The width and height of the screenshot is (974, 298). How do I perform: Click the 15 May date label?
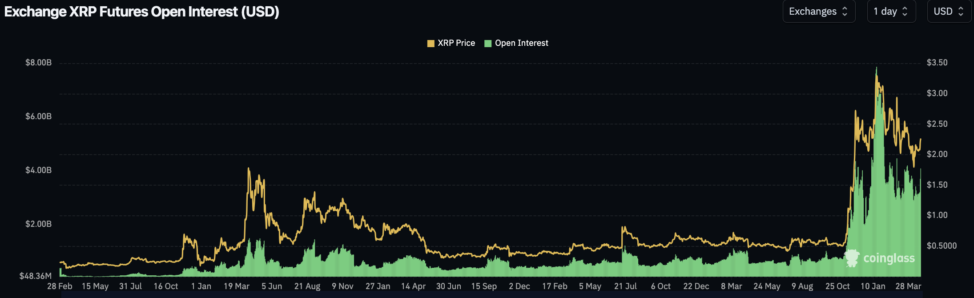(95, 286)
